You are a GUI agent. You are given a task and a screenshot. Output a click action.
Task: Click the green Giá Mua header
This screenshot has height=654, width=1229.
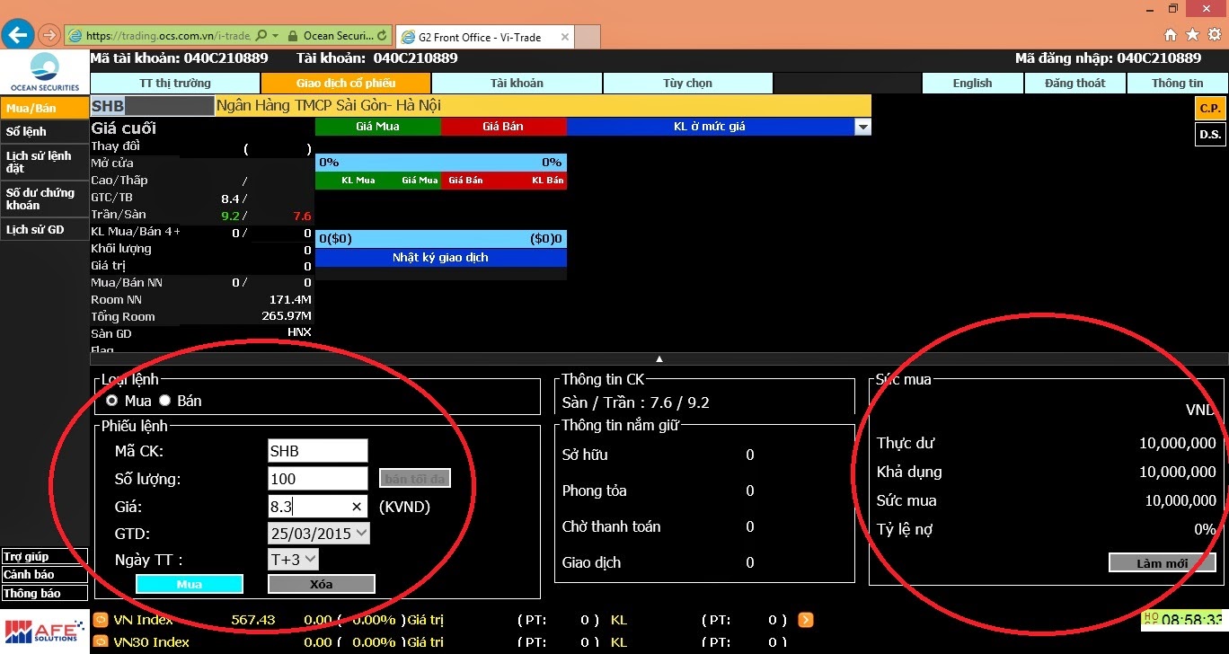click(x=377, y=127)
